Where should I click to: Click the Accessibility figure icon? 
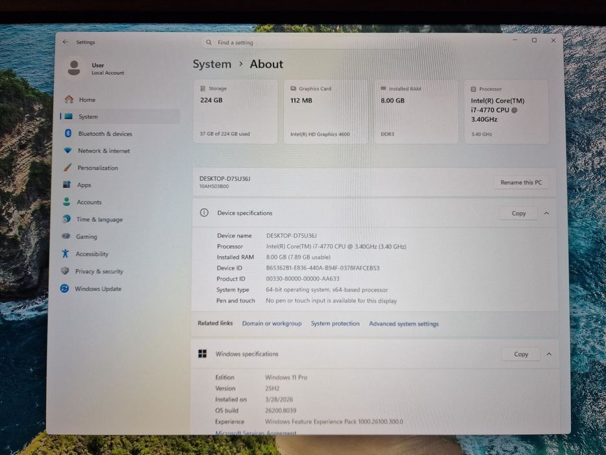(66, 253)
